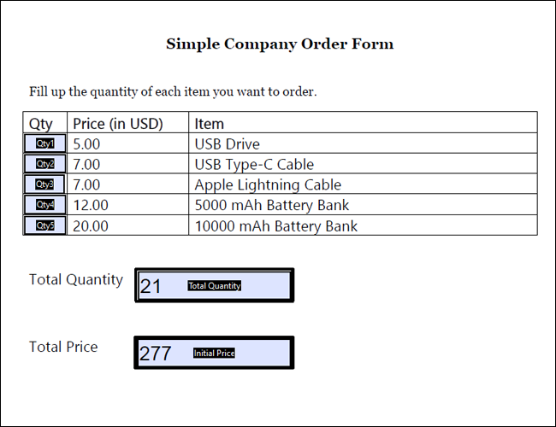Focus the Qty3 form field
The image size is (556, 427).
click(44, 184)
